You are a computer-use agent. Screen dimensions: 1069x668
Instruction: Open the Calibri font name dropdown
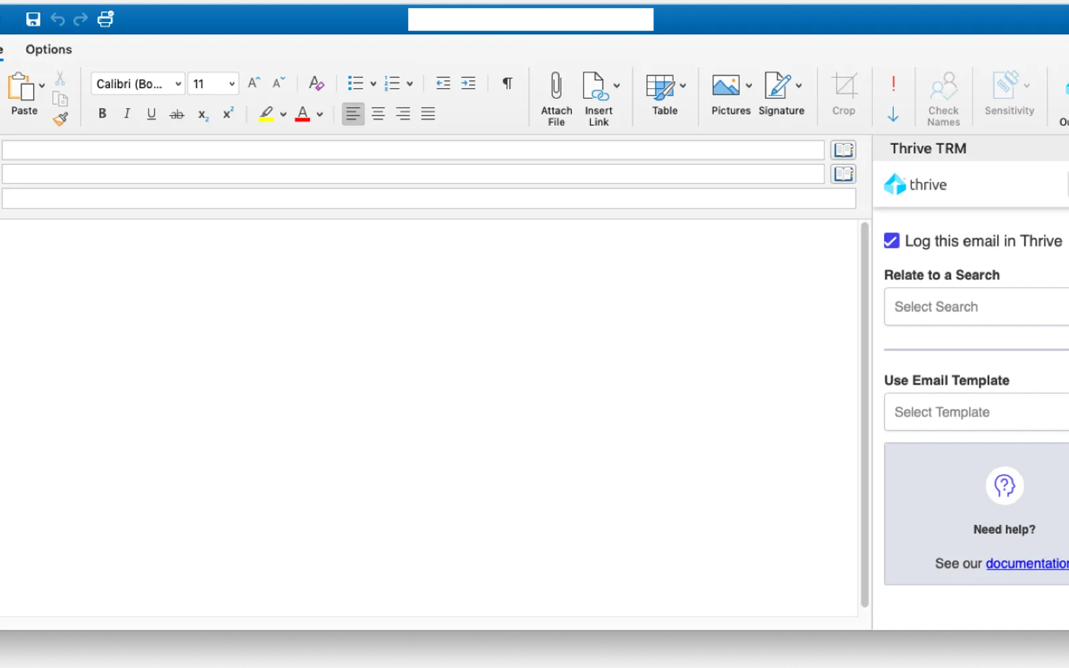click(138, 83)
